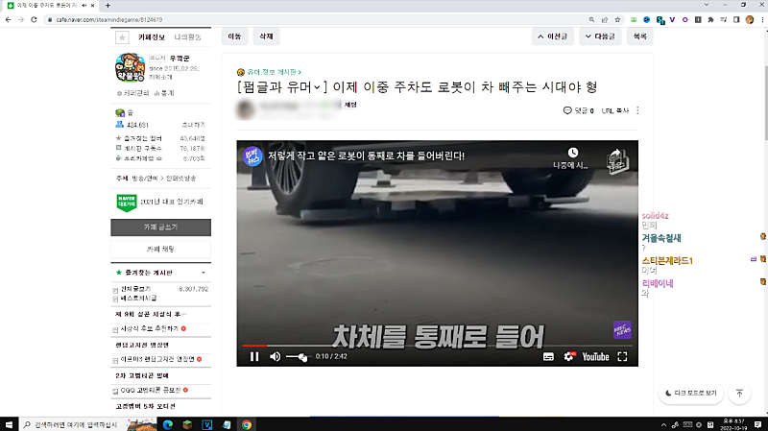This screenshot has width=768, height=431.
Task: Click the 목록 list button
Action: (639, 36)
